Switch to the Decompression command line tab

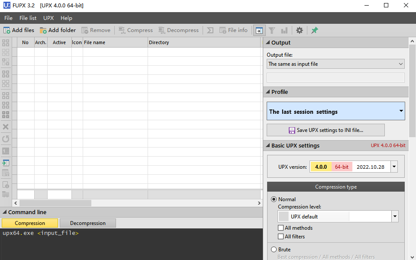click(x=88, y=223)
